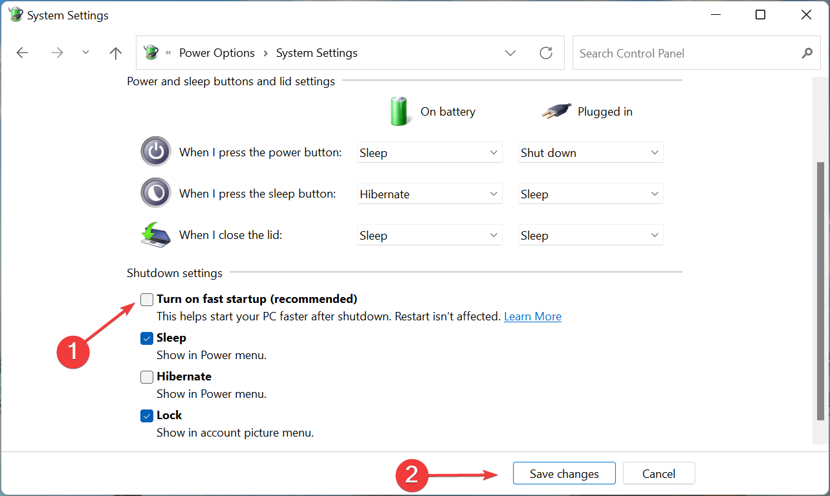Enable Turn on fast startup checkbox

pyautogui.click(x=147, y=299)
